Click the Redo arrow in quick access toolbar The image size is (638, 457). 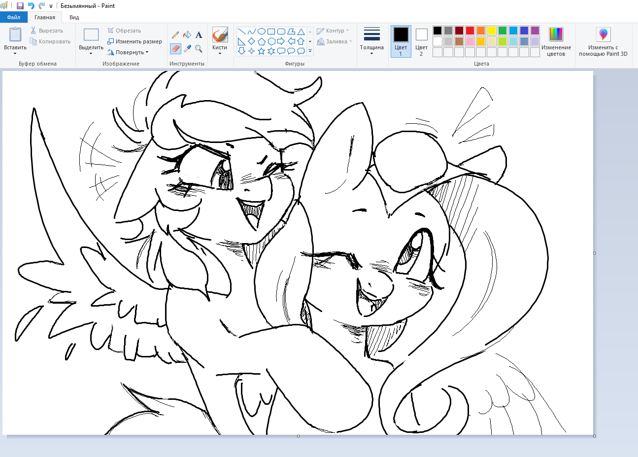41,6
